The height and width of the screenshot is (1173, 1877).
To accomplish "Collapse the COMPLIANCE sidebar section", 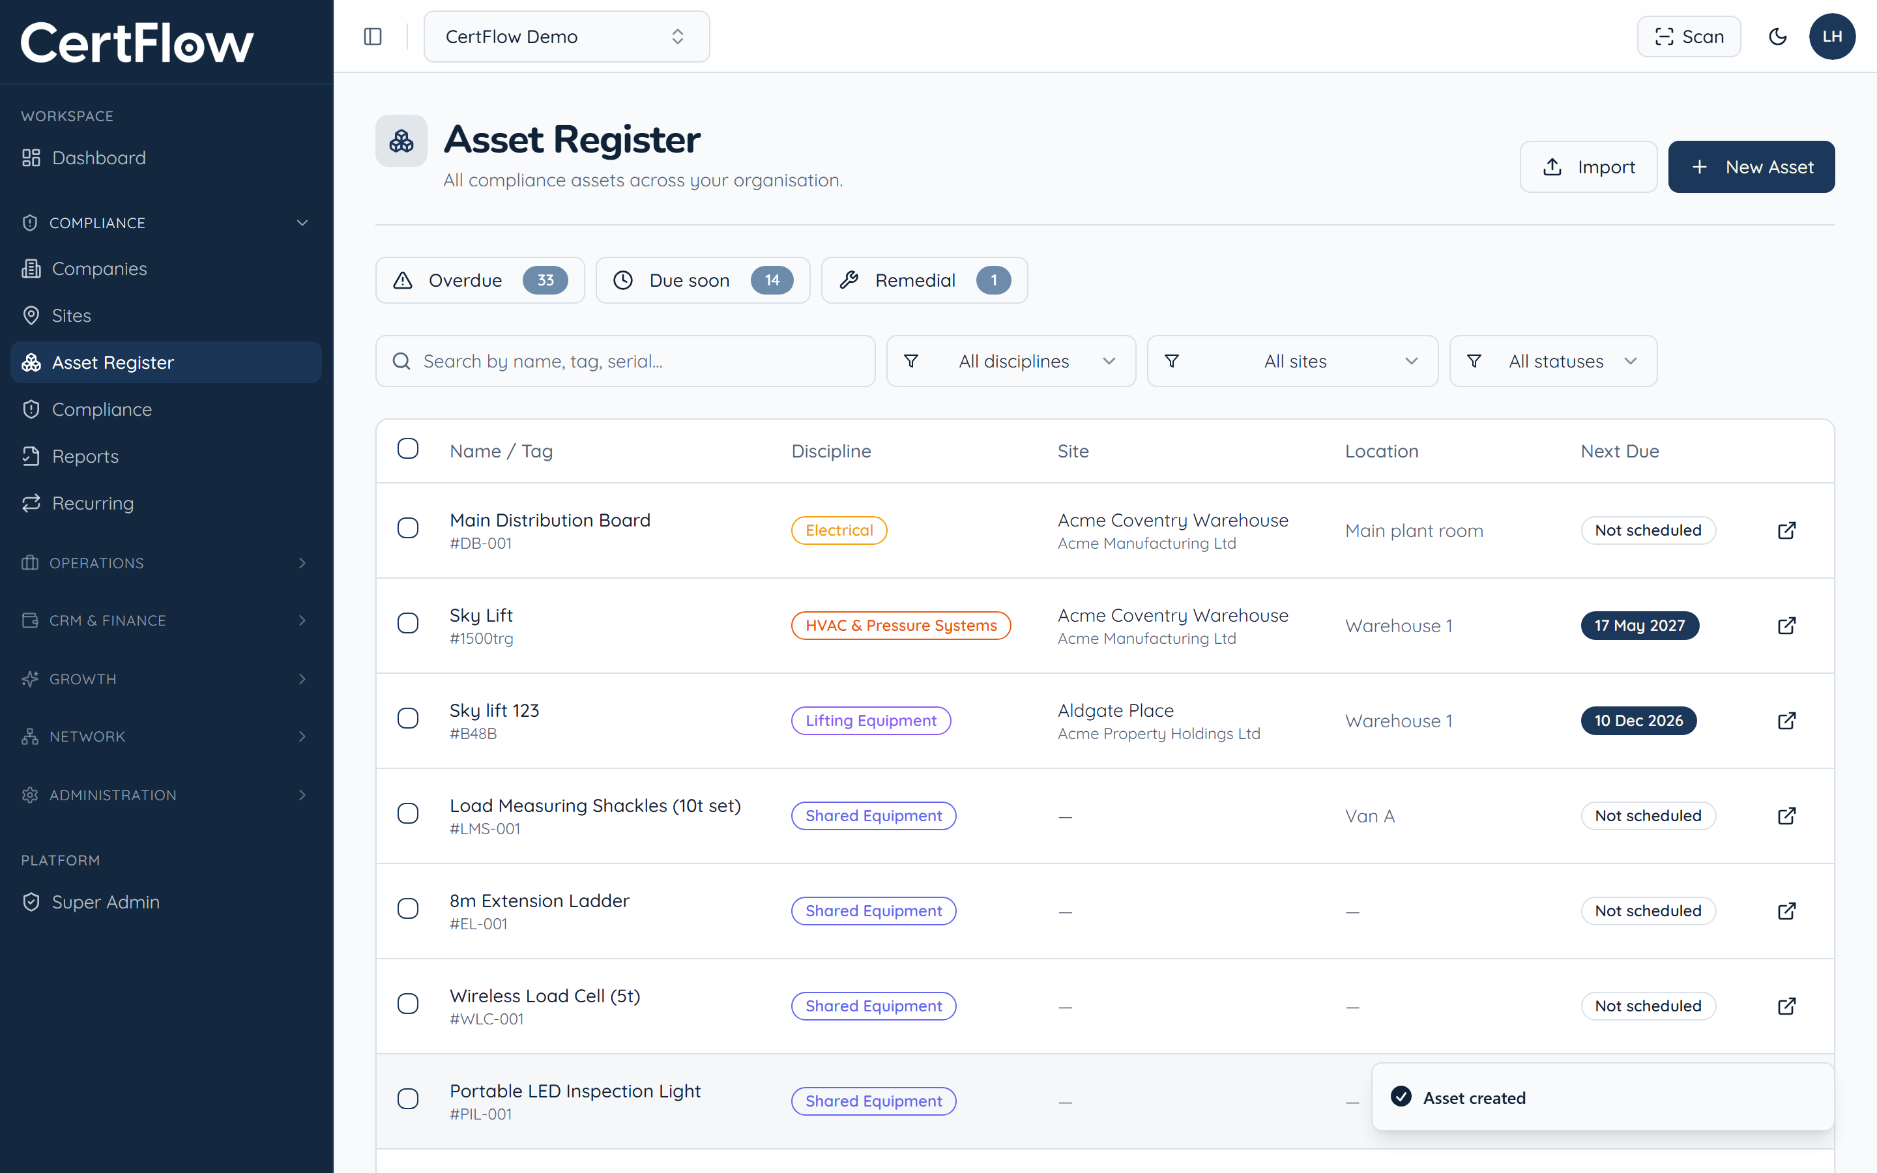I will pos(166,223).
